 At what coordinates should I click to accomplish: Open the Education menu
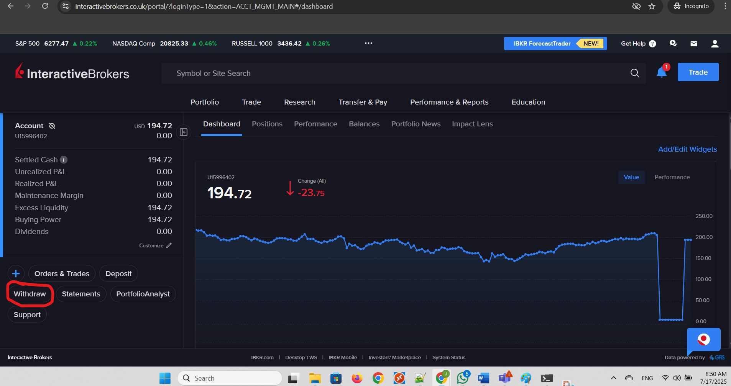(x=528, y=102)
